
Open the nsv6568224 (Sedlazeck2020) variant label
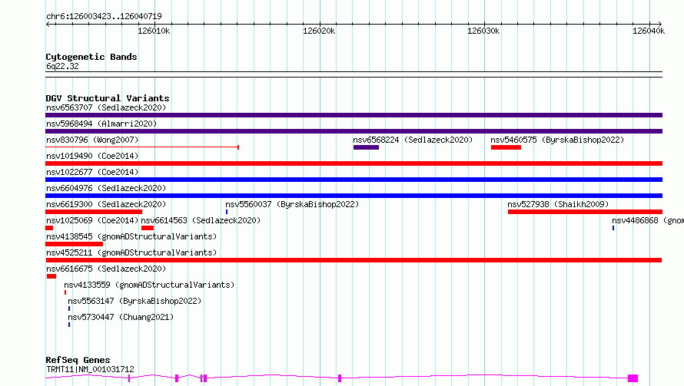(413, 140)
